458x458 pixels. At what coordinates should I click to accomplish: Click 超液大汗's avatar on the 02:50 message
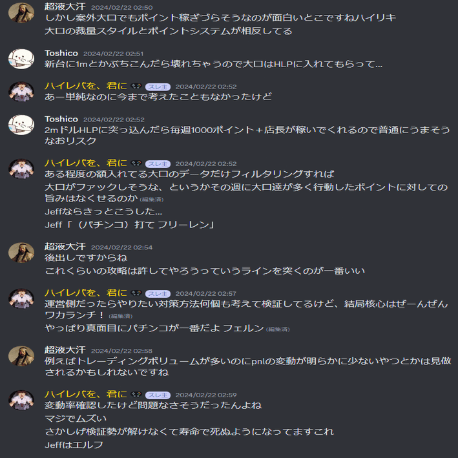(x=21, y=13)
